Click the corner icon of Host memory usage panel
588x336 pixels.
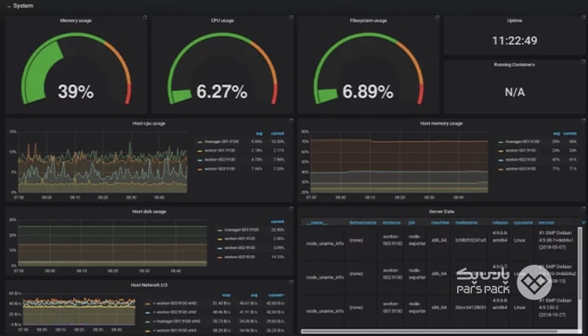(x=583, y=121)
